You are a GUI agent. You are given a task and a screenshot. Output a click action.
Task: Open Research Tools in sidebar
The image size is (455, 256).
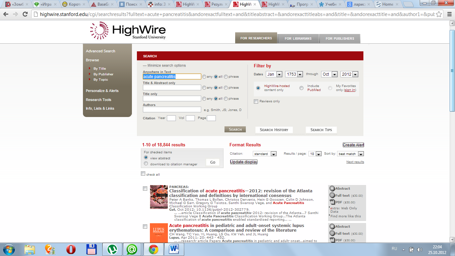(99, 100)
